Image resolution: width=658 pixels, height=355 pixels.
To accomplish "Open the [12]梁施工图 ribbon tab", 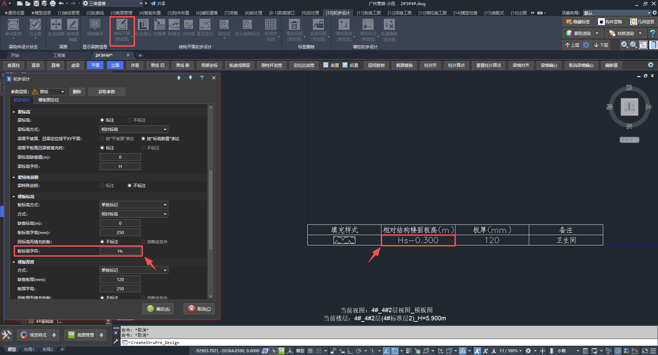I will (x=400, y=13).
